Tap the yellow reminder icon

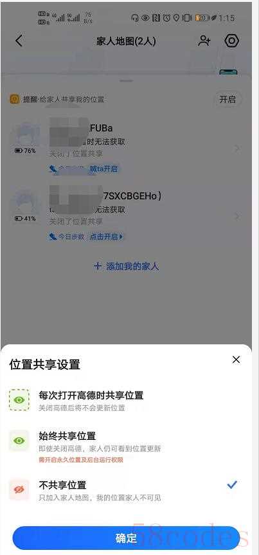(14, 100)
